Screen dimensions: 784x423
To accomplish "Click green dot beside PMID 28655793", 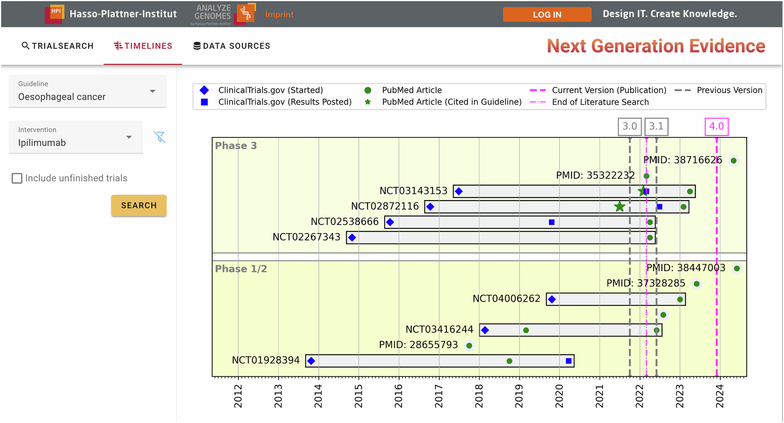I will [x=469, y=345].
